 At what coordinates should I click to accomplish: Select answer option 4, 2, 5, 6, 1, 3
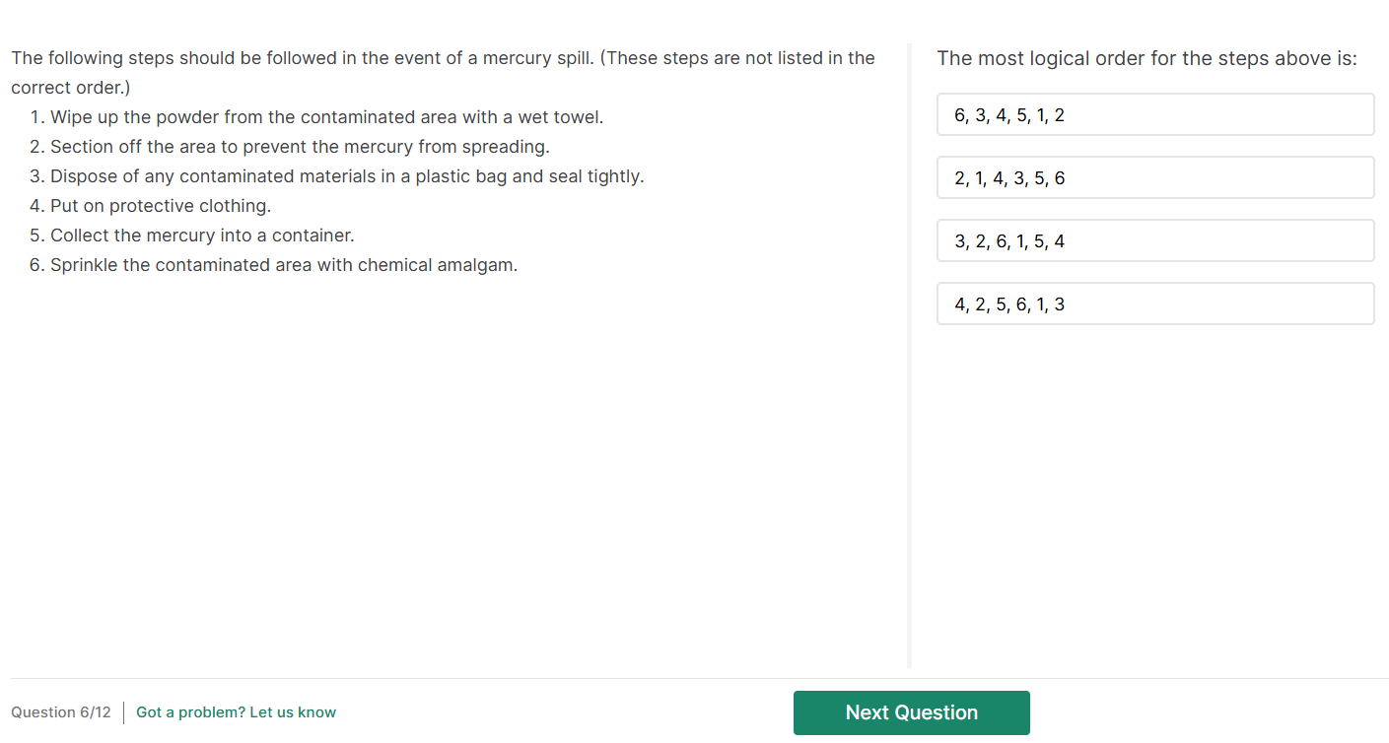[1154, 304]
